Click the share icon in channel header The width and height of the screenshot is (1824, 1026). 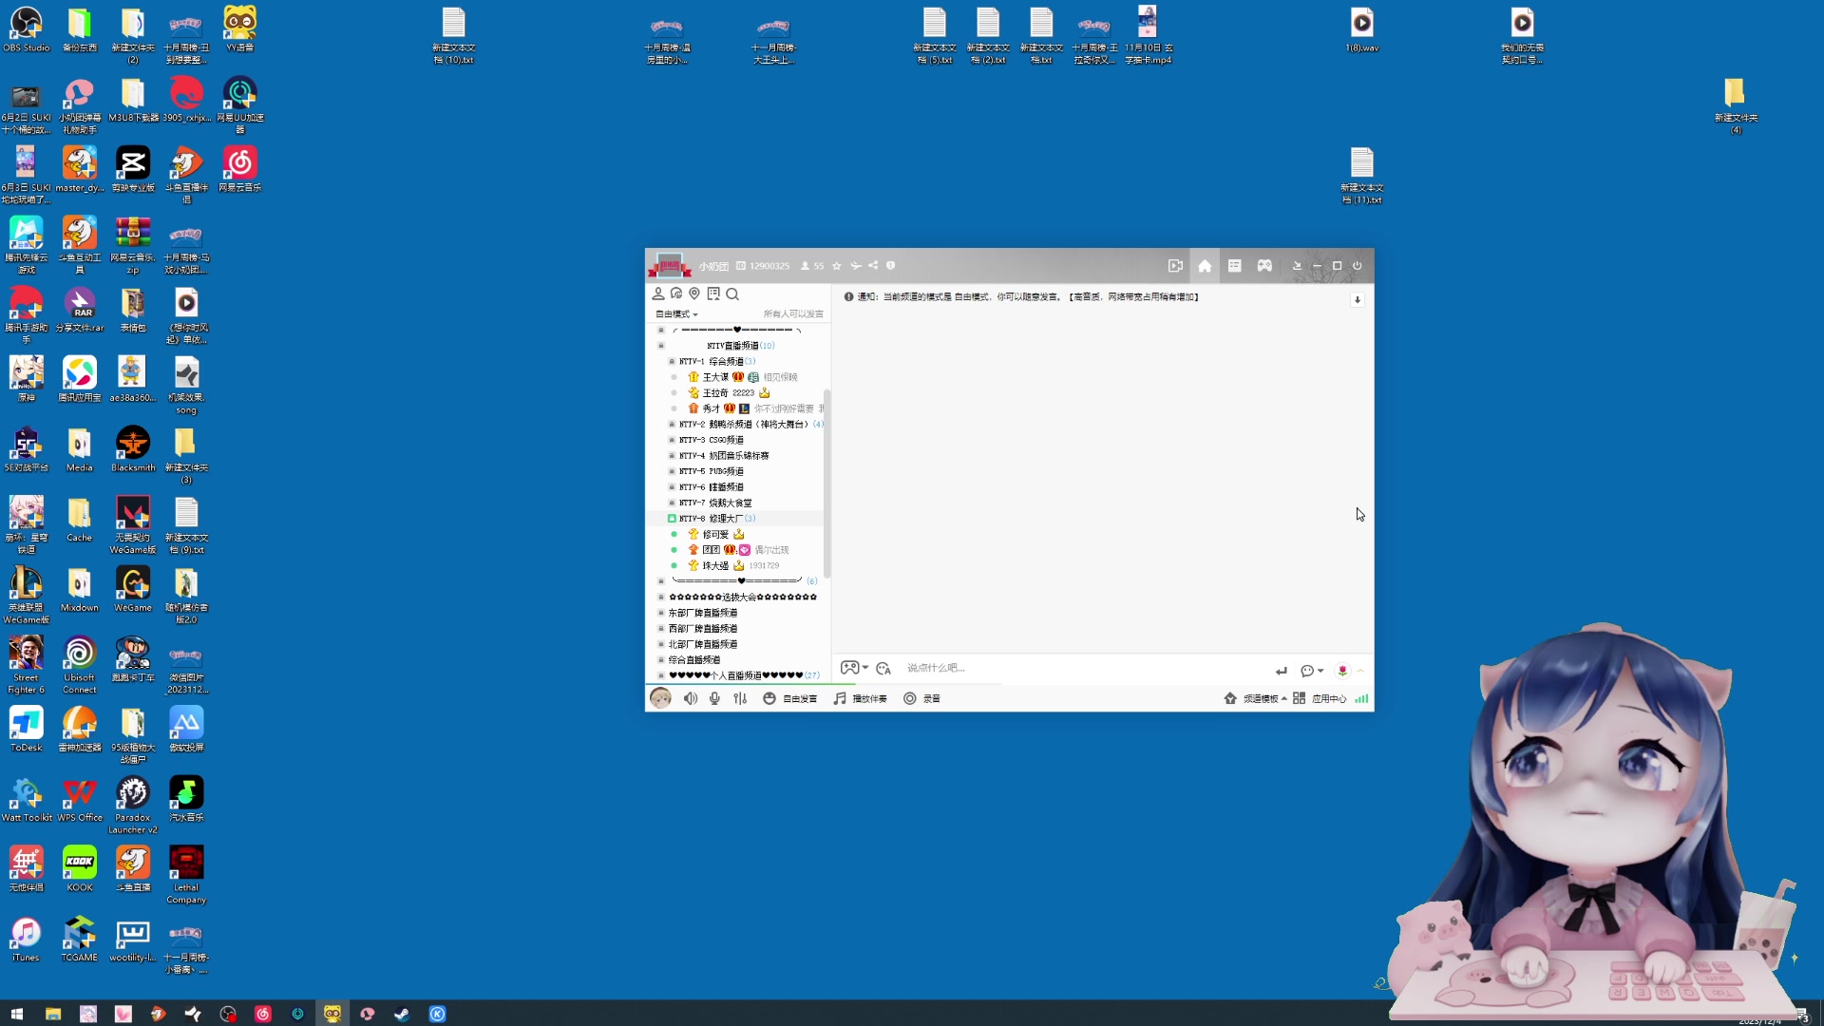(873, 266)
